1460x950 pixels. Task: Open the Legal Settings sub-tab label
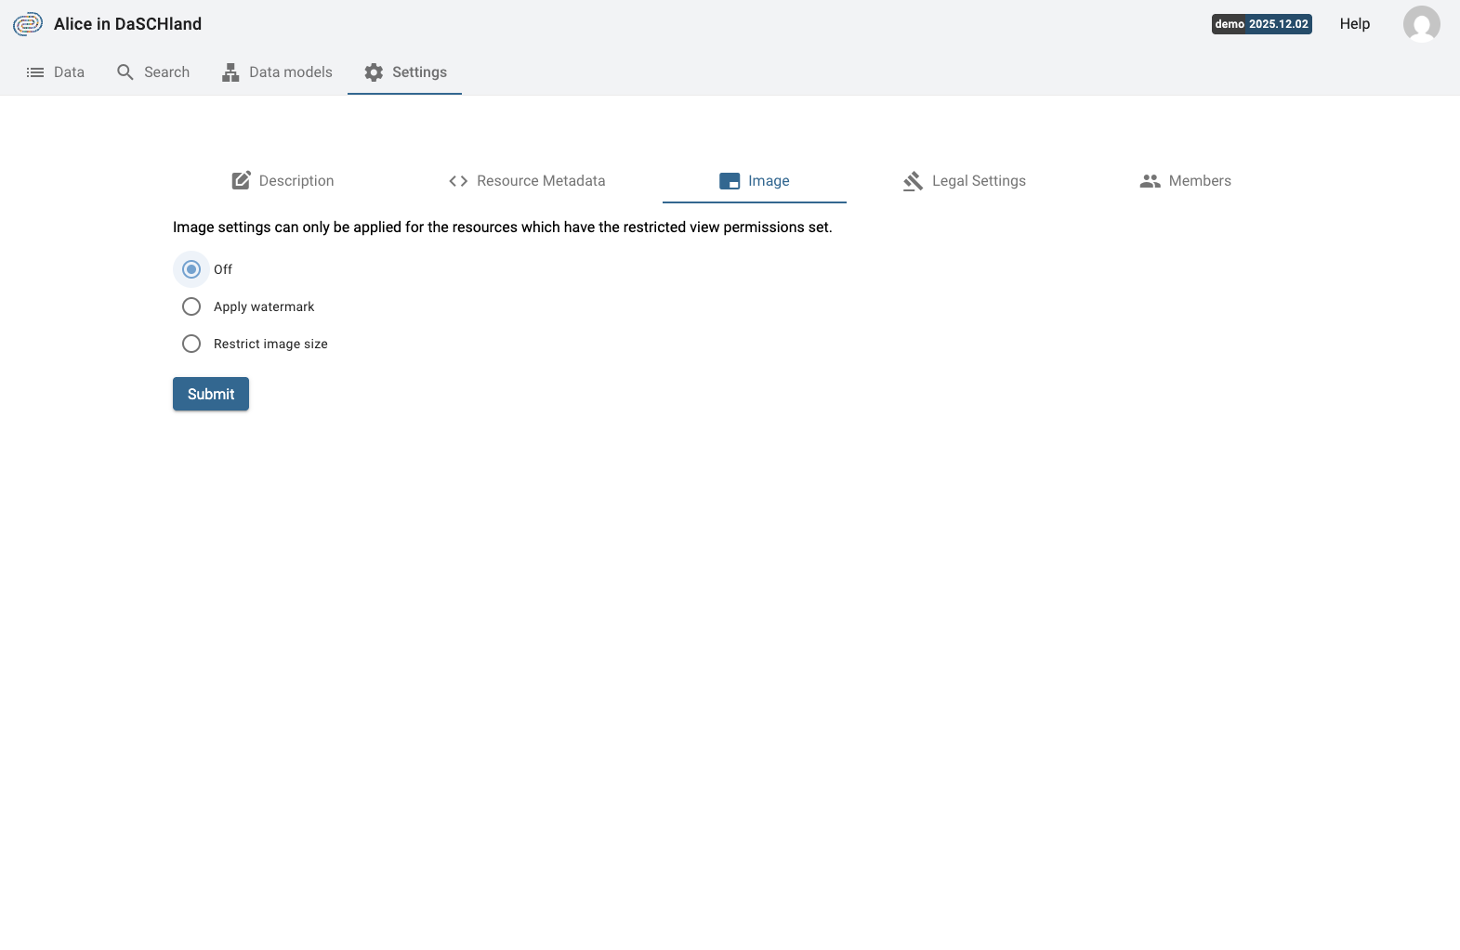coord(979,181)
